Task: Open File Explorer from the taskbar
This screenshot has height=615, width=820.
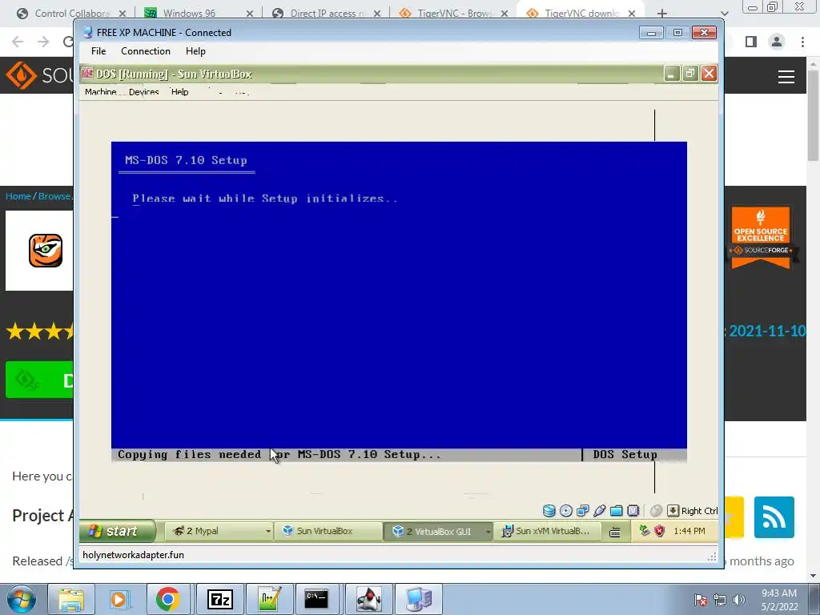Action: [x=71, y=599]
